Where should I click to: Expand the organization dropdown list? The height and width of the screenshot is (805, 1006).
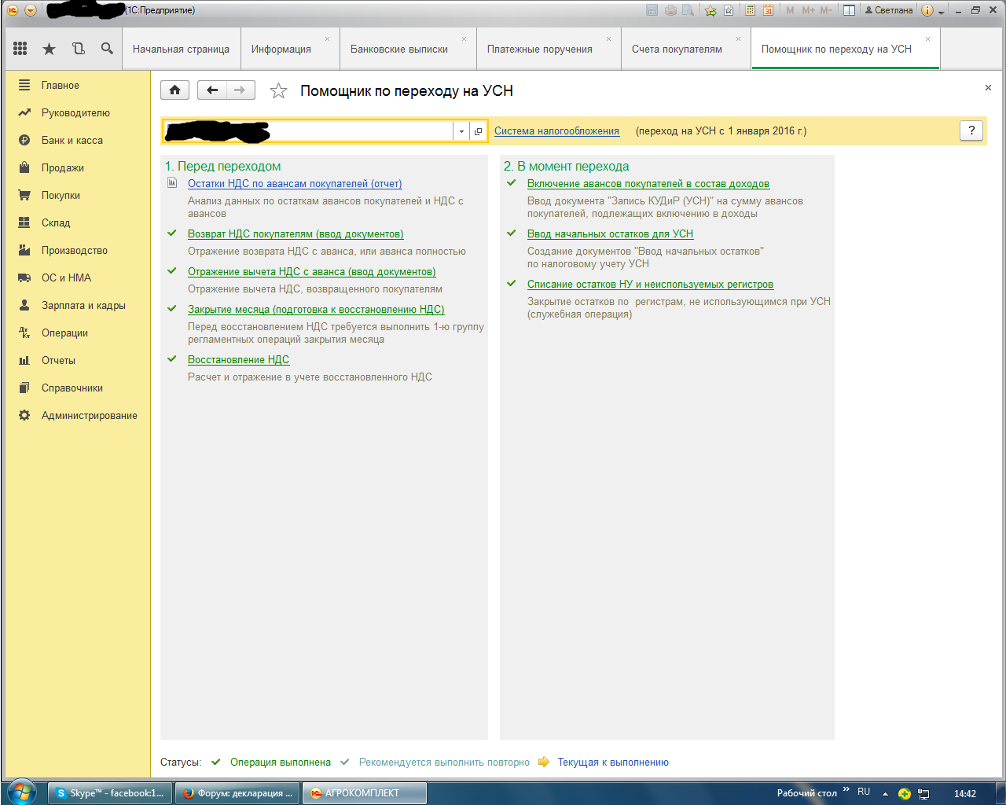[461, 131]
